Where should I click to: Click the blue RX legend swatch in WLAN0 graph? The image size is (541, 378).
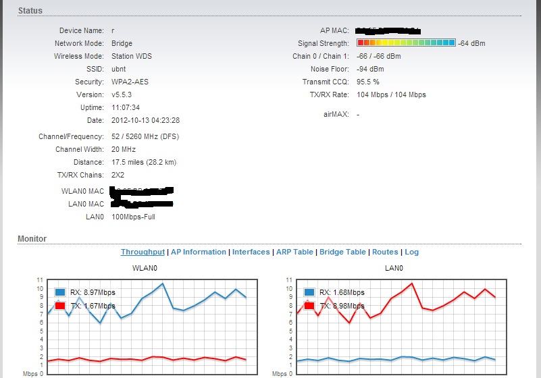point(60,292)
